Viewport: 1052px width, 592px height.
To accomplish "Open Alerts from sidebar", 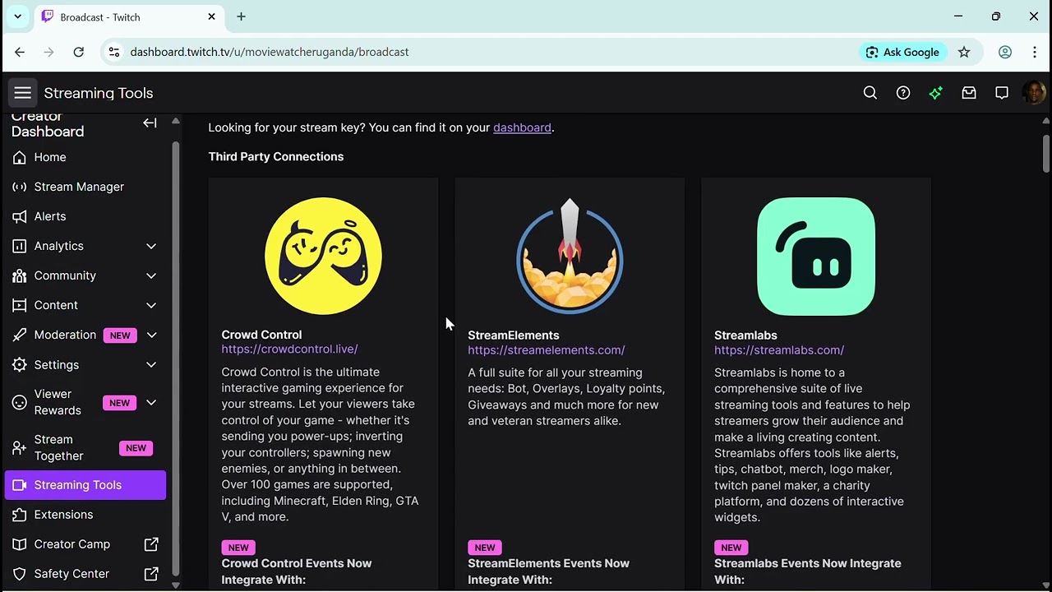I will coord(85,216).
